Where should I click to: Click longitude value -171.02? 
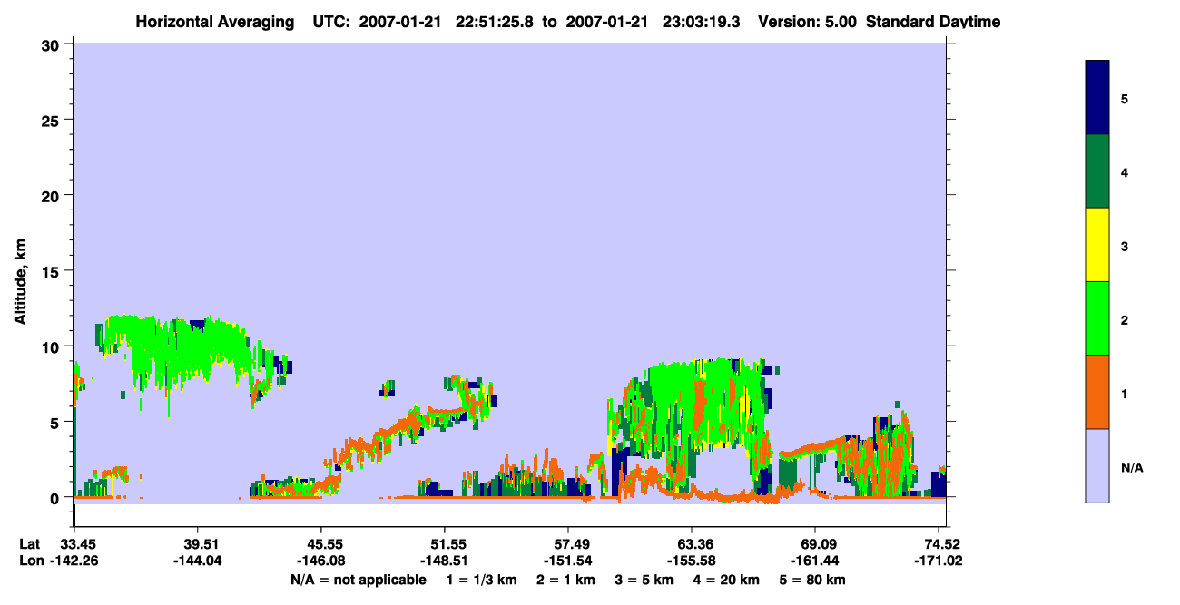point(938,561)
